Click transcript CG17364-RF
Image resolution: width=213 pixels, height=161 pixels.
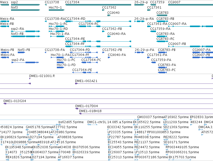pyautogui.click(x=75, y=44)
